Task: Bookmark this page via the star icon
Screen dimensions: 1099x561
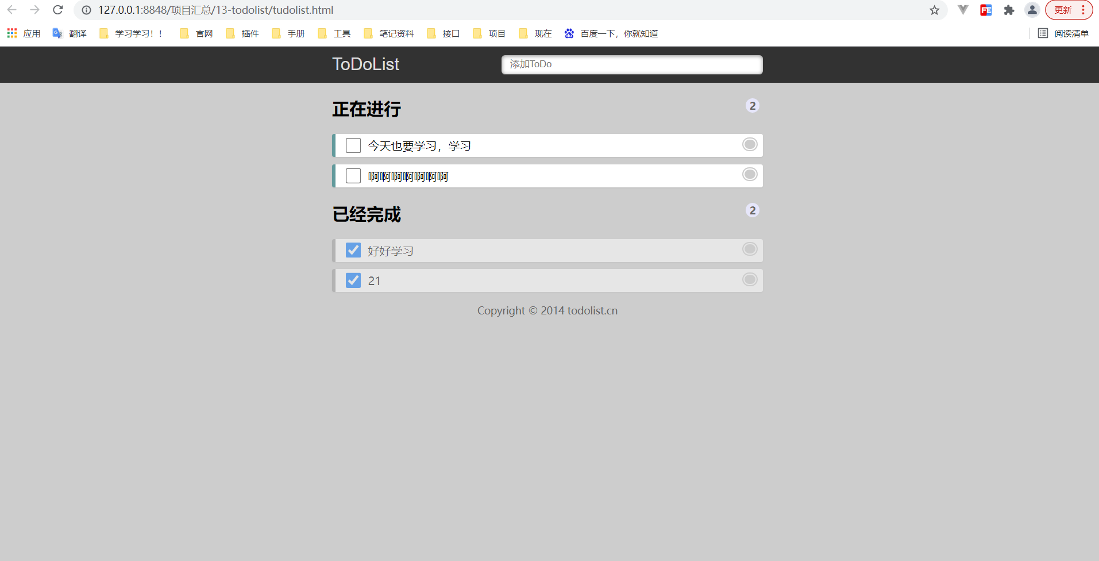Action: point(934,10)
